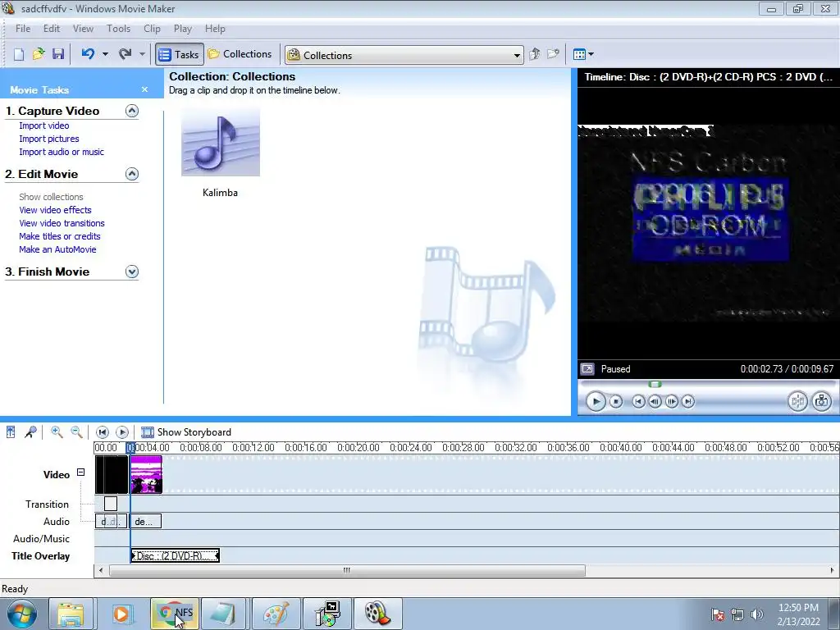Open the Edit menu
Image resolution: width=840 pixels, height=630 pixels.
coord(52,29)
